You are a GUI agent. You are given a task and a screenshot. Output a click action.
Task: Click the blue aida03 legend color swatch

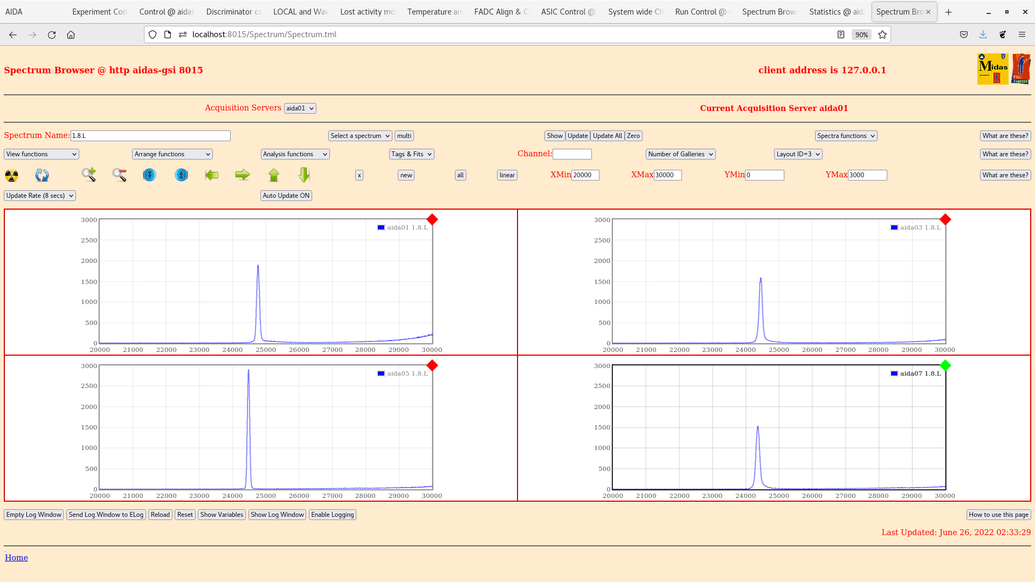click(894, 227)
